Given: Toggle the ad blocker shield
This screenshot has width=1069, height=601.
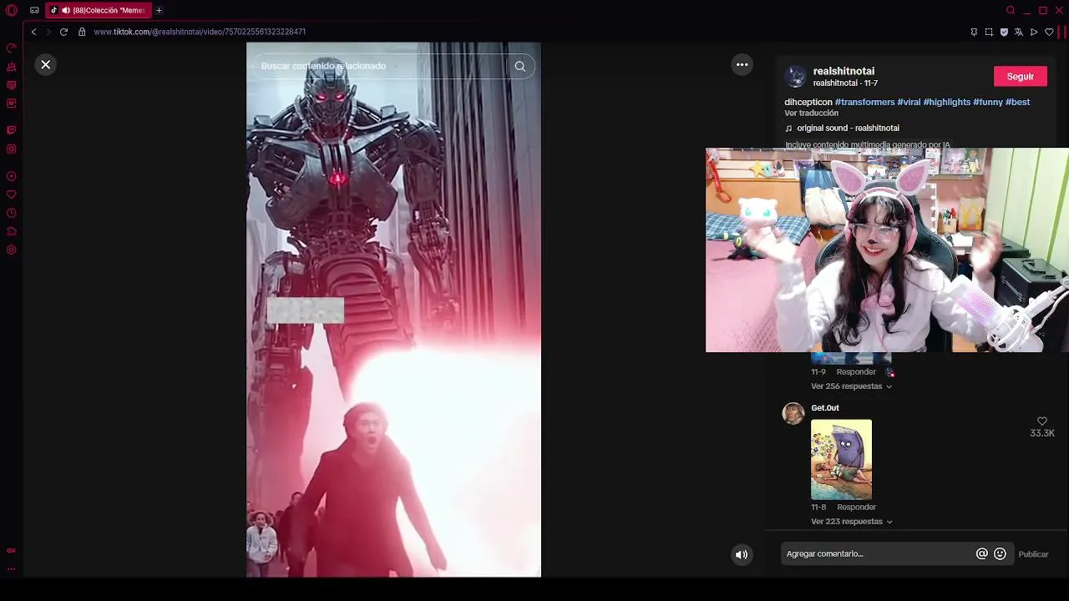Looking at the screenshot, I should point(1004,32).
